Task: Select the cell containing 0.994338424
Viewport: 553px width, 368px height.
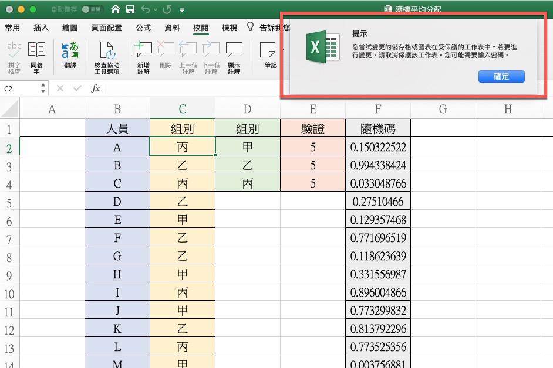Action: [377, 165]
